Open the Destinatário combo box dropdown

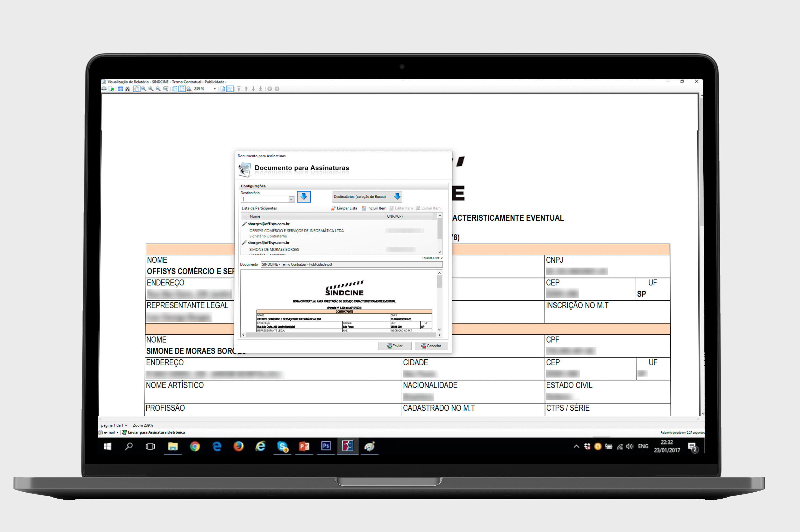[x=291, y=200]
